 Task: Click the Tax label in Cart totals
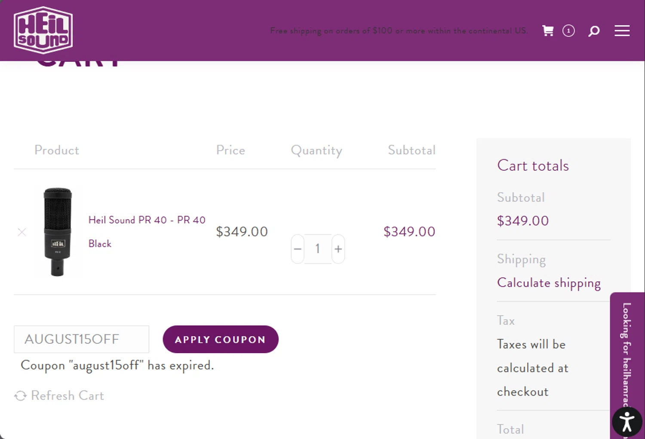[x=506, y=321]
